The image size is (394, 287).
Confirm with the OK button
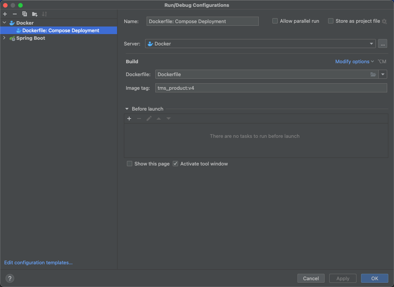[374, 278]
